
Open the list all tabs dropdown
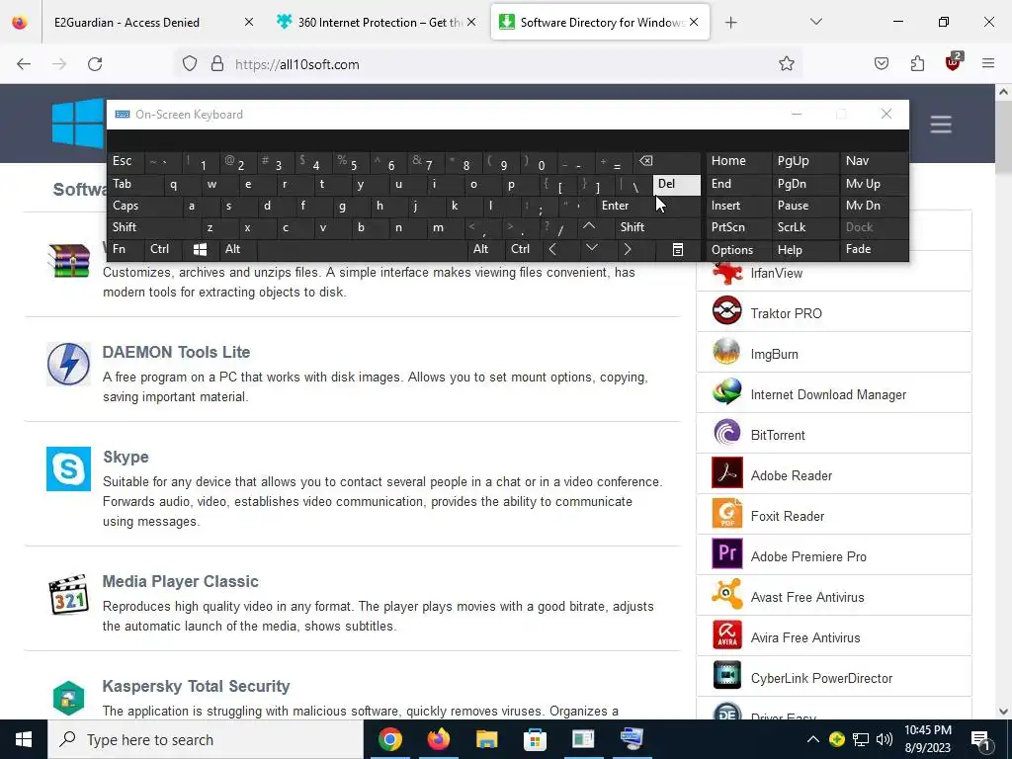coord(816,22)
